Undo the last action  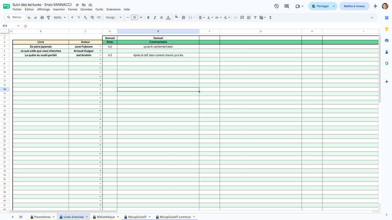29,18
